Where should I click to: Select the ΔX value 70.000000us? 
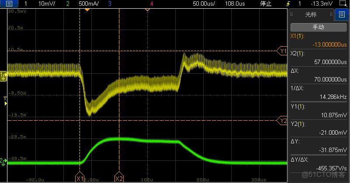(330, 79)
